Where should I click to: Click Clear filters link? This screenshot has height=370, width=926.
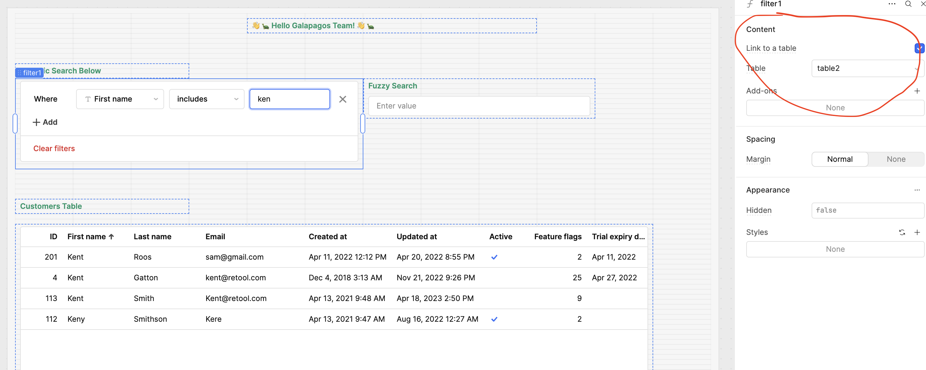click(54, 148)
